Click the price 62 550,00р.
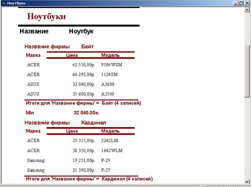The height and width of the screenshot is (187, 251). coord(84,65)
